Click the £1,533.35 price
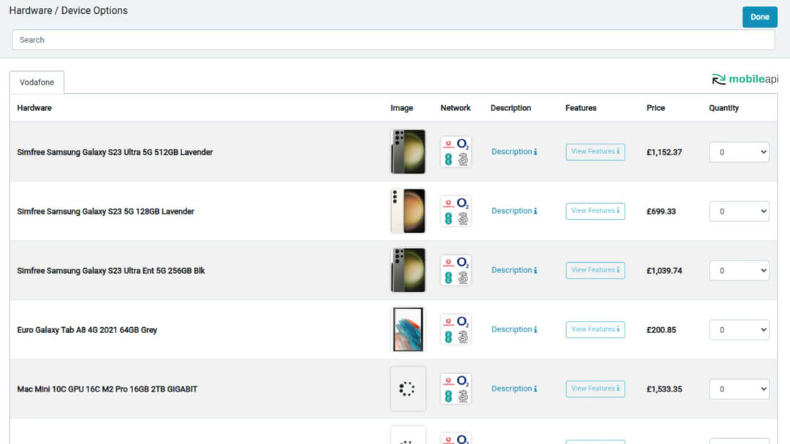The height and width of the screenshot is (444, 790). [664, 389]
